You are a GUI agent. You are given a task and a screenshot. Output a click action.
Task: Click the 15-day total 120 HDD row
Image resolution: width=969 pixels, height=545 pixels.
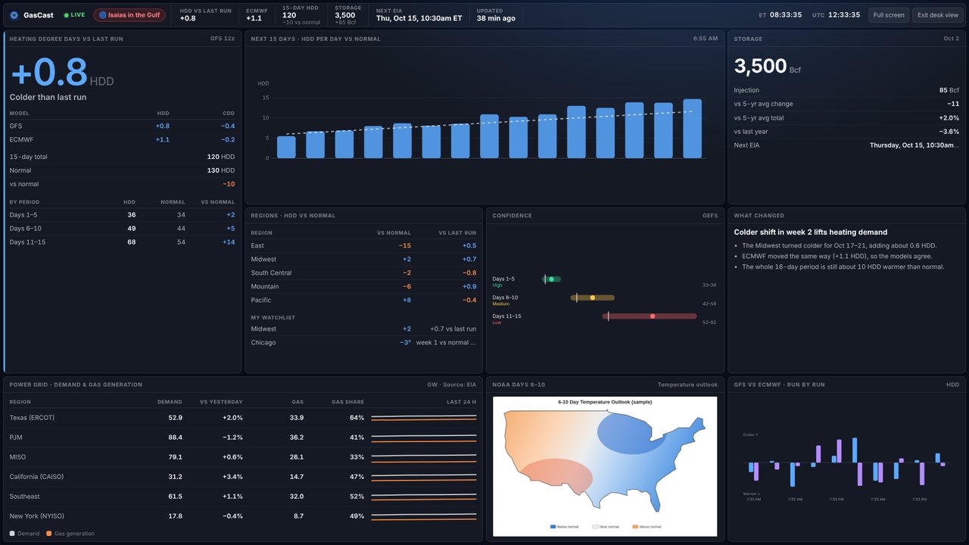(122, 157)
